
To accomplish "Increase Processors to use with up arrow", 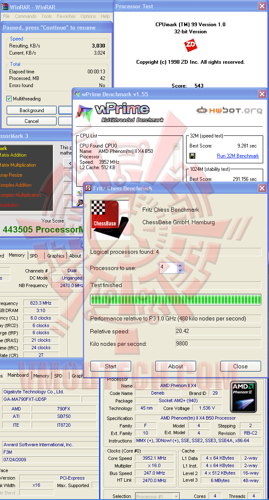I will [x=180, y=265].
